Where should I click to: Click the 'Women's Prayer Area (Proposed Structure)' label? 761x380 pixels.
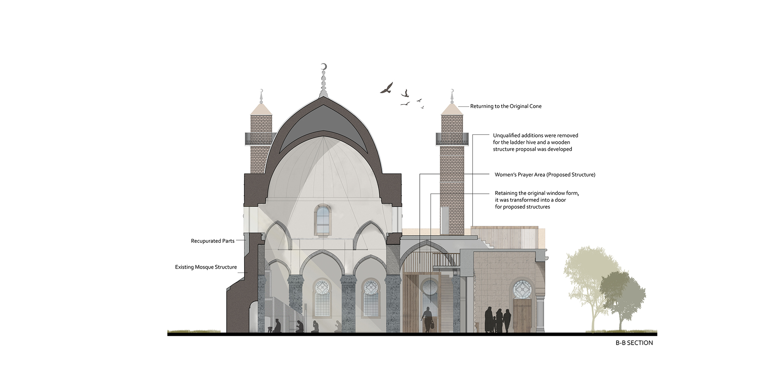(x=545, y=175)
